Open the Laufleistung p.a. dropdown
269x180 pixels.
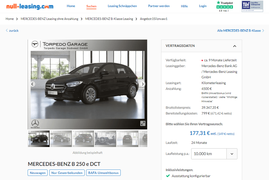(214, 154)
